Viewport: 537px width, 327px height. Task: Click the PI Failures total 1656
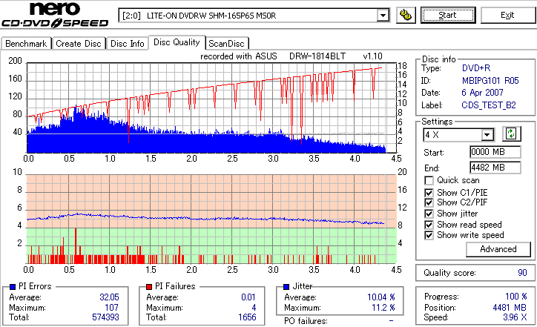pyautogui.click(x=247, y=317)
